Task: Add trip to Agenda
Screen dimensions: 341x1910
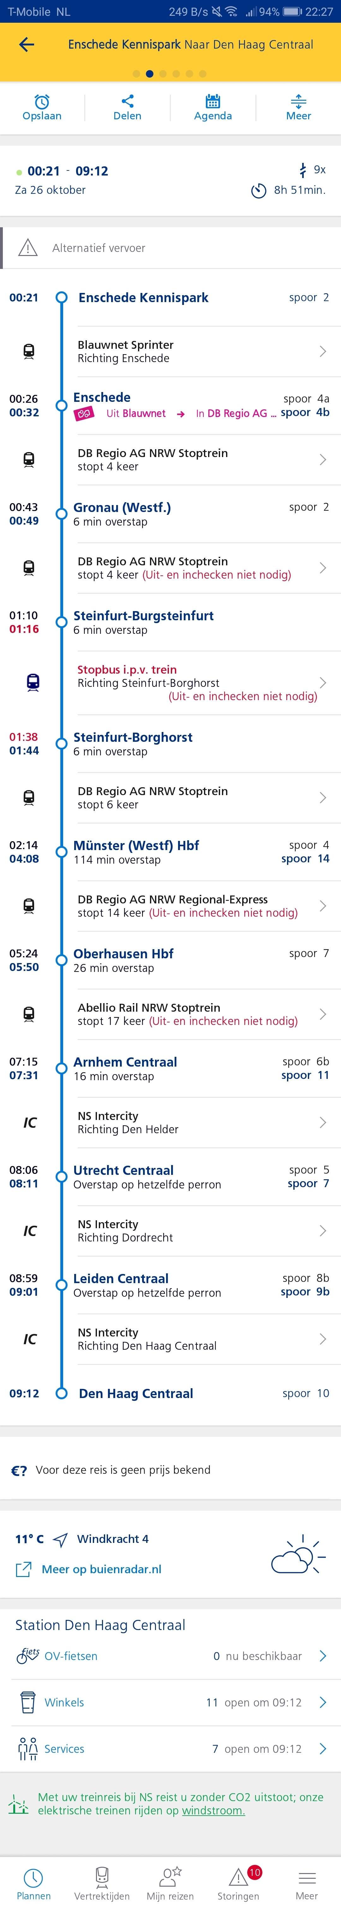Action: [213, 108]
